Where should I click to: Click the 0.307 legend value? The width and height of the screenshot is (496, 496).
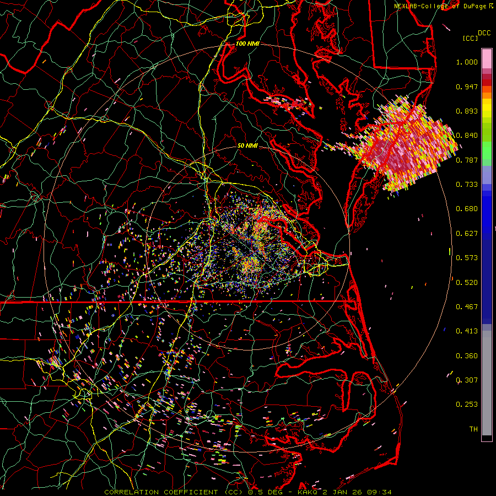(467, 380)
